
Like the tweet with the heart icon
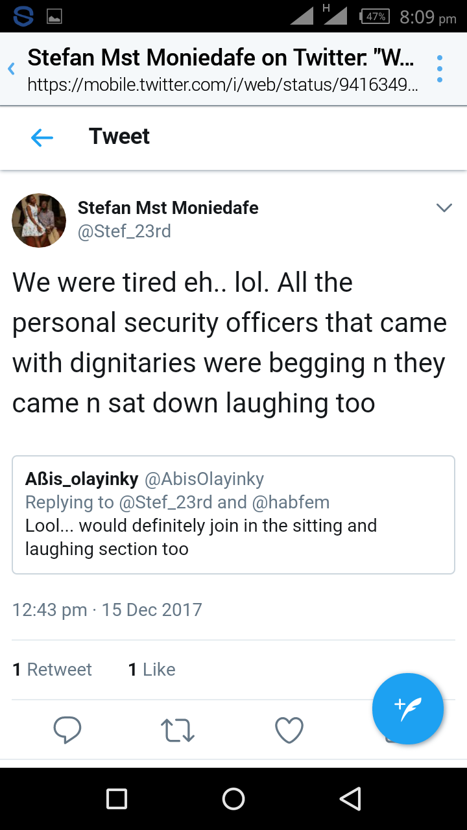pyautogui.click(x=289, y=730)
